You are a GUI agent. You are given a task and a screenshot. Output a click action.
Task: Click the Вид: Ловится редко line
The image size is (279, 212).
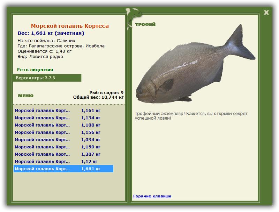coord(40,57)
